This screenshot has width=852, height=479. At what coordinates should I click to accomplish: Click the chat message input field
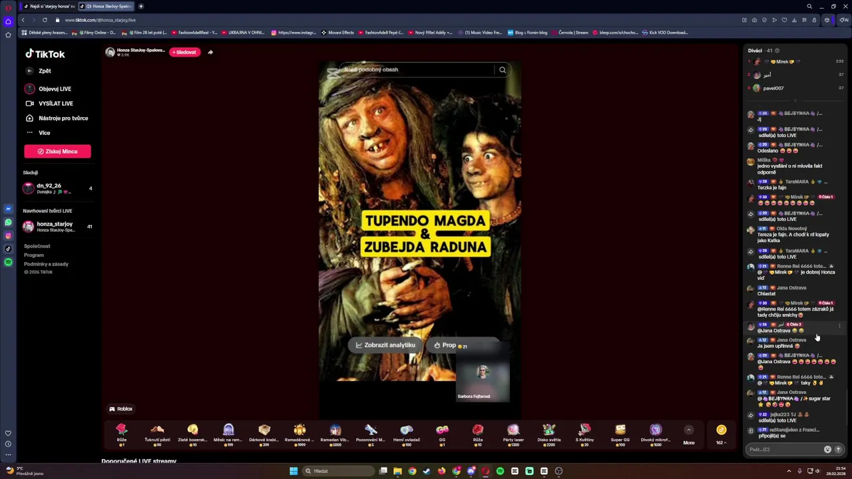[784, 449]
